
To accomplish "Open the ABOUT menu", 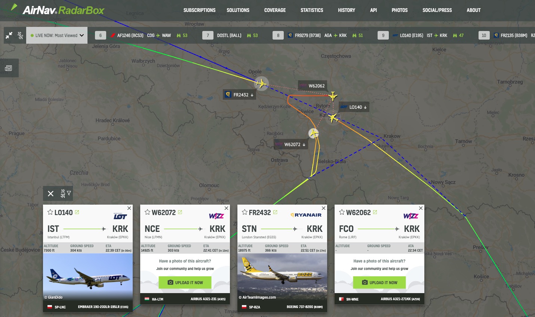I will tap(474, 10).
